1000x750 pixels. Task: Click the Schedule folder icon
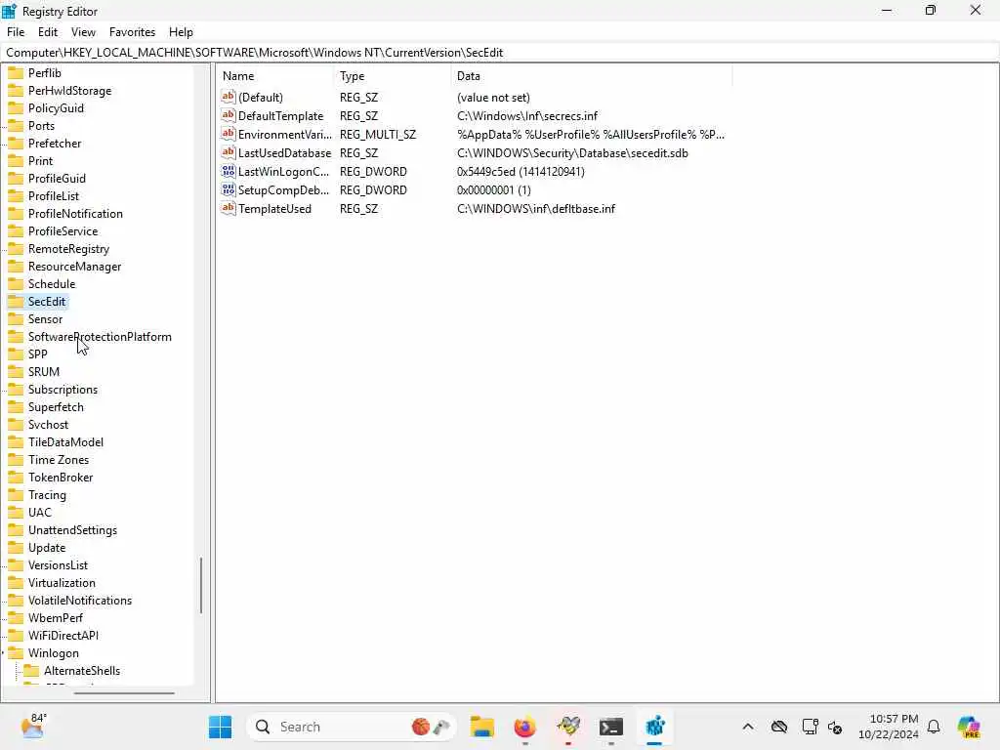(16, 284)
